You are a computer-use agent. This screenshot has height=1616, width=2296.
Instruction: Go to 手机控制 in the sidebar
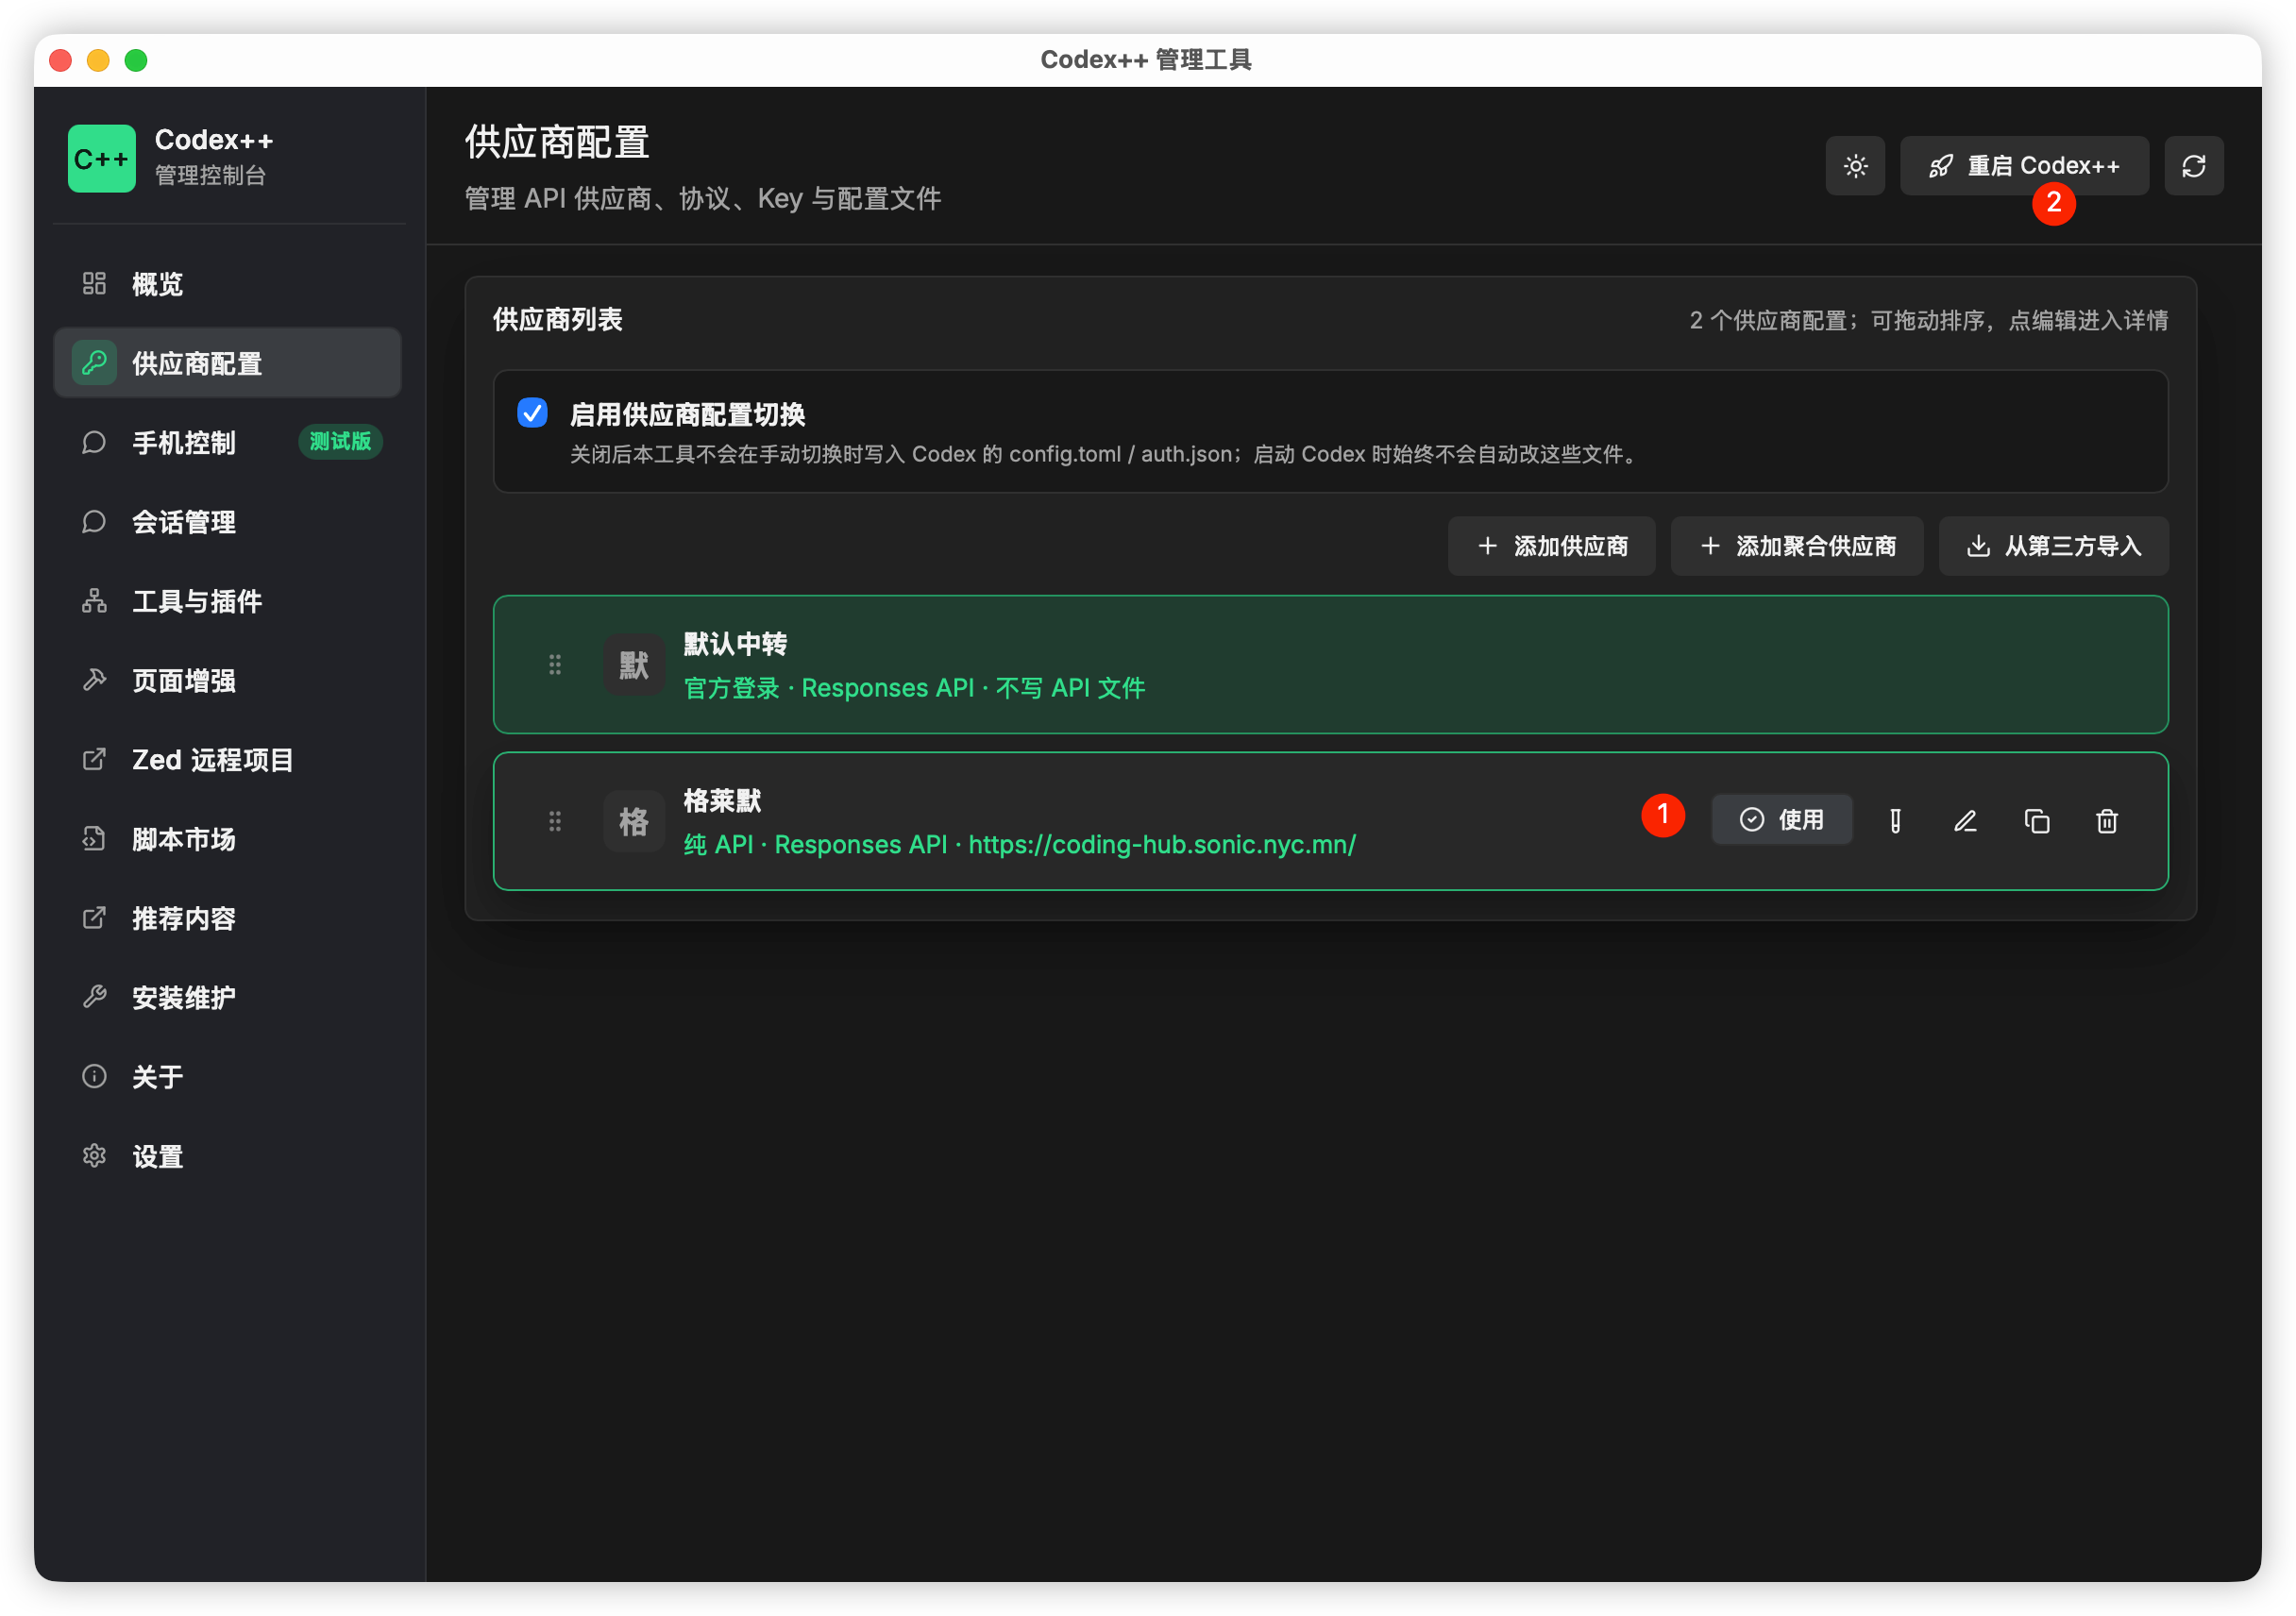click(x=228, y=442)
